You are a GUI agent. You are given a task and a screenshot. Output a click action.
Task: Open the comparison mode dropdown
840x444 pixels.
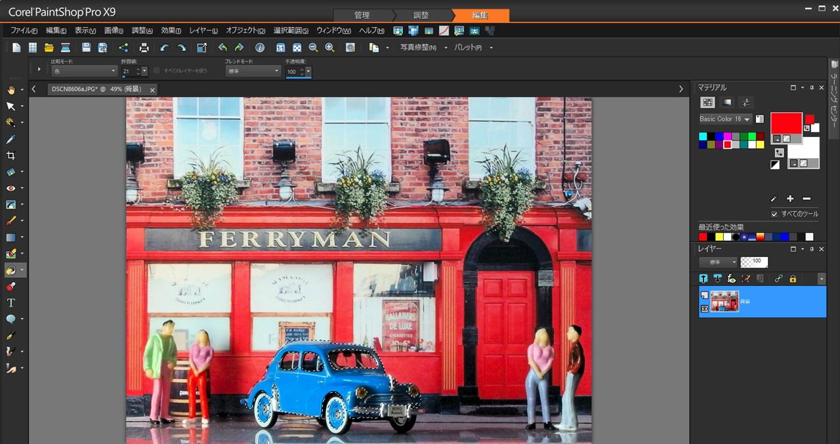[84, 71]
